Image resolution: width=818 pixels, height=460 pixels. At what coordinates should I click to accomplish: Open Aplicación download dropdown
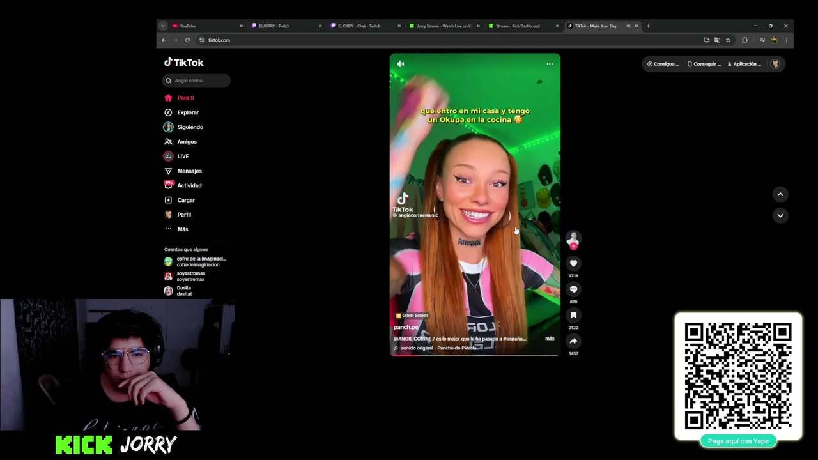coord(745,64)
